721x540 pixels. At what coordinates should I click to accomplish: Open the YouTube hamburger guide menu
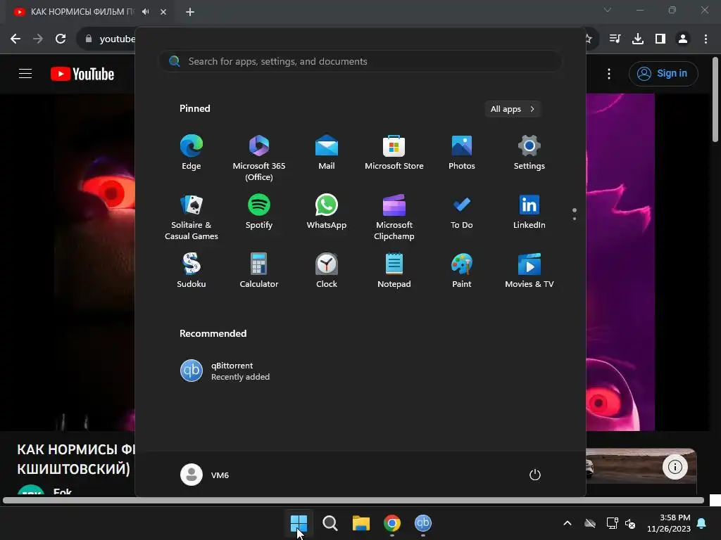[x=25, y=73]
